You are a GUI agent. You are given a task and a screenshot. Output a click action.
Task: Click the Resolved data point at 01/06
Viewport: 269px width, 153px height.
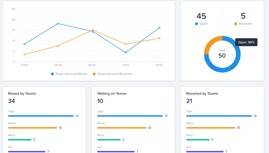click(x=24, y=54)
